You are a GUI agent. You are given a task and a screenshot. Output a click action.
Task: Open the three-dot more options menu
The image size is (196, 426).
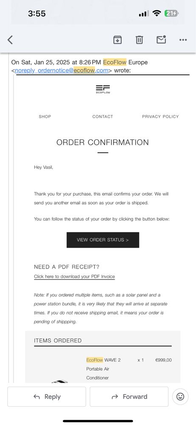[x=183, y=40]
